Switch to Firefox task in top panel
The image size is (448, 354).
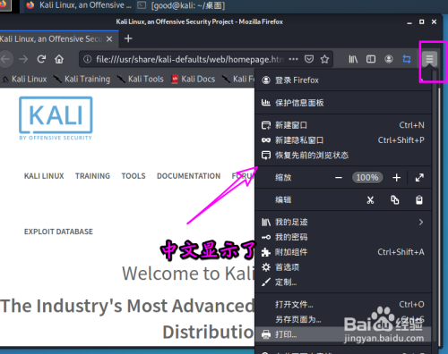pos(79,5)
